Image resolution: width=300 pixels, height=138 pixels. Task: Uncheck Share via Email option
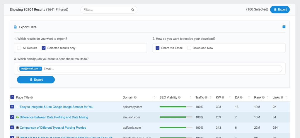[x=157, y=48]
